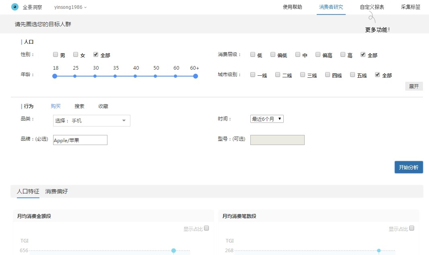Click the 展开 expand button
Image resolution: width=429 pixels, height=255 pixels.
click(414, 86)
